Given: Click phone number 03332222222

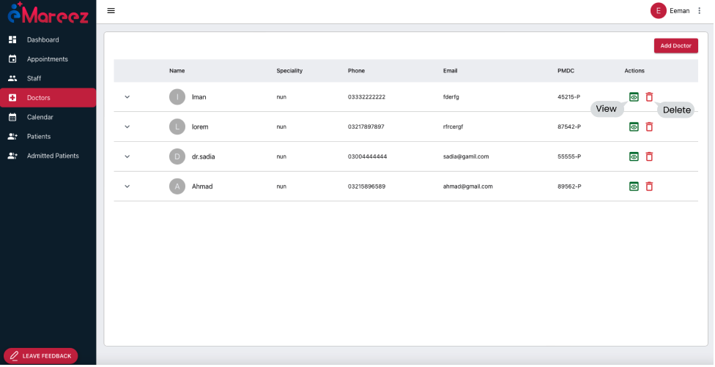Looking at the screenshot, I should [366, 97].
